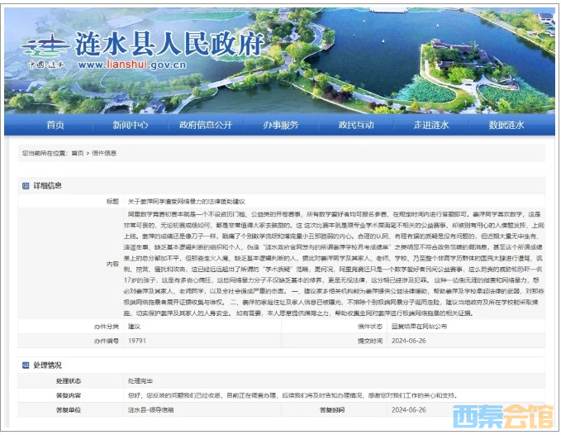Viewport: 561px width, 435px height.
Task: Select 办事服务 in the navigation bar
Action: 281,125
